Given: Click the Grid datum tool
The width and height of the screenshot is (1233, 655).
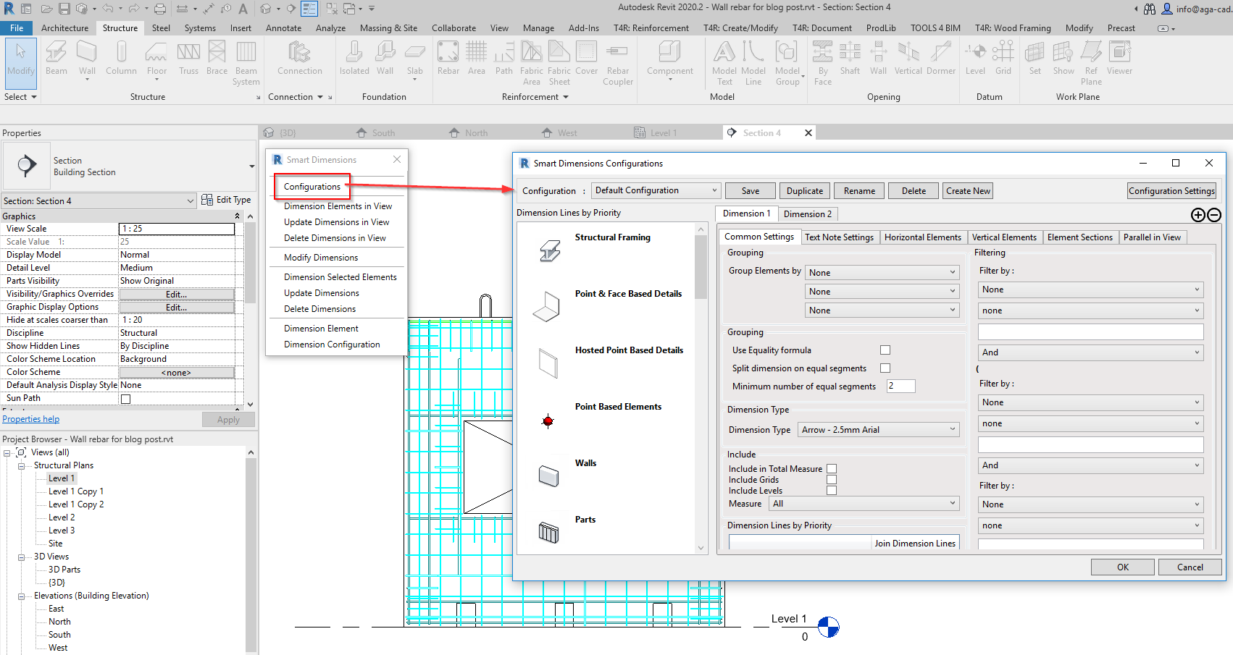Looking at the screenshot, I should [1003, 58].
